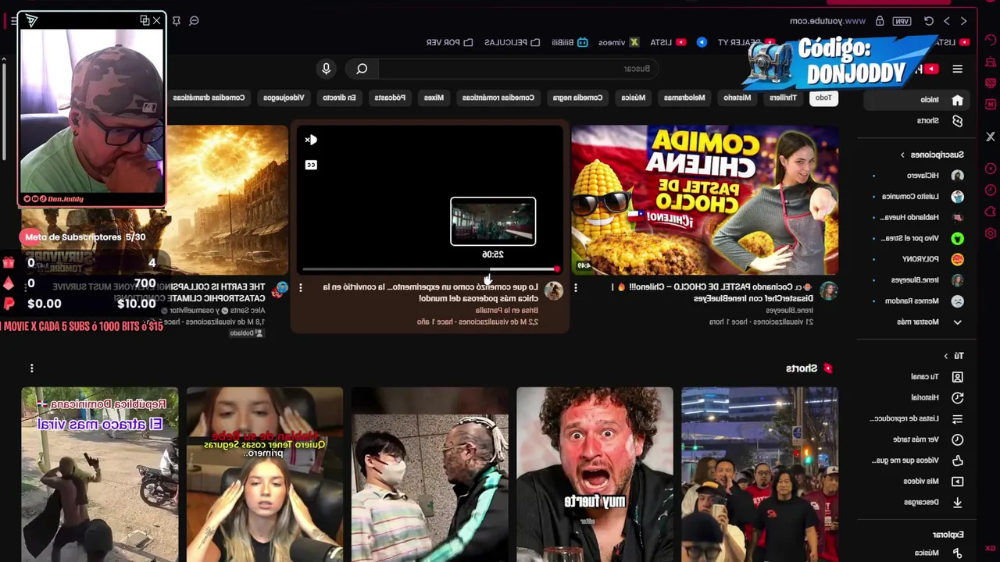Open the Shorts icon in the sidebar

coord(957,121)
